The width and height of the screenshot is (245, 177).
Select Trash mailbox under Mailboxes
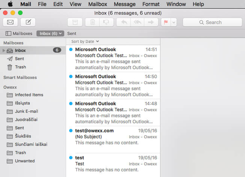pos(33,67)
